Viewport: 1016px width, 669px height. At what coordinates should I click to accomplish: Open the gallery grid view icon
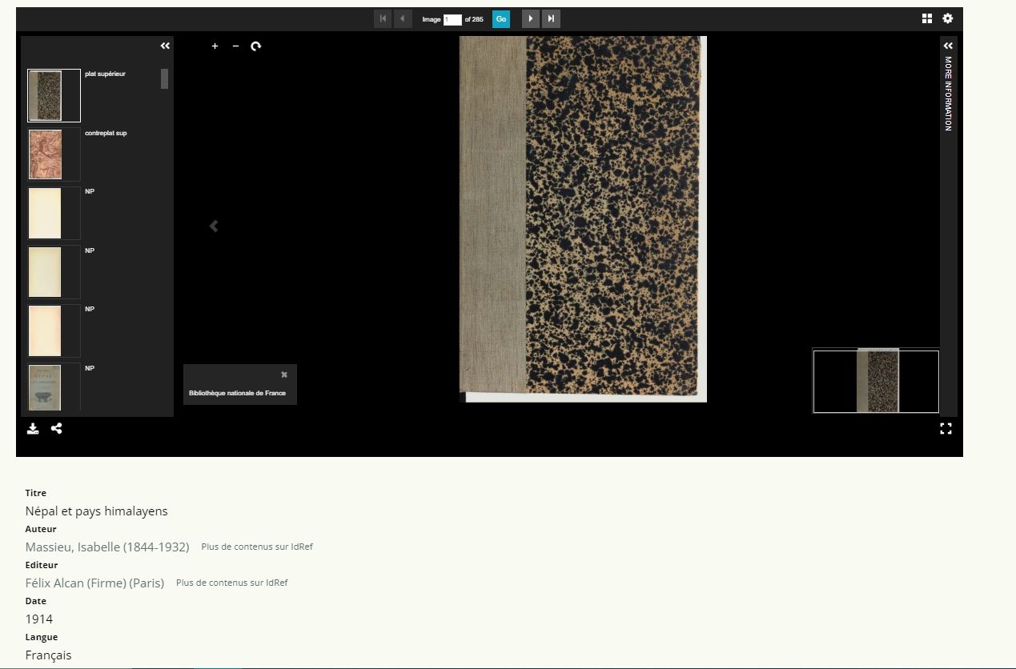(x=927, y=18)
